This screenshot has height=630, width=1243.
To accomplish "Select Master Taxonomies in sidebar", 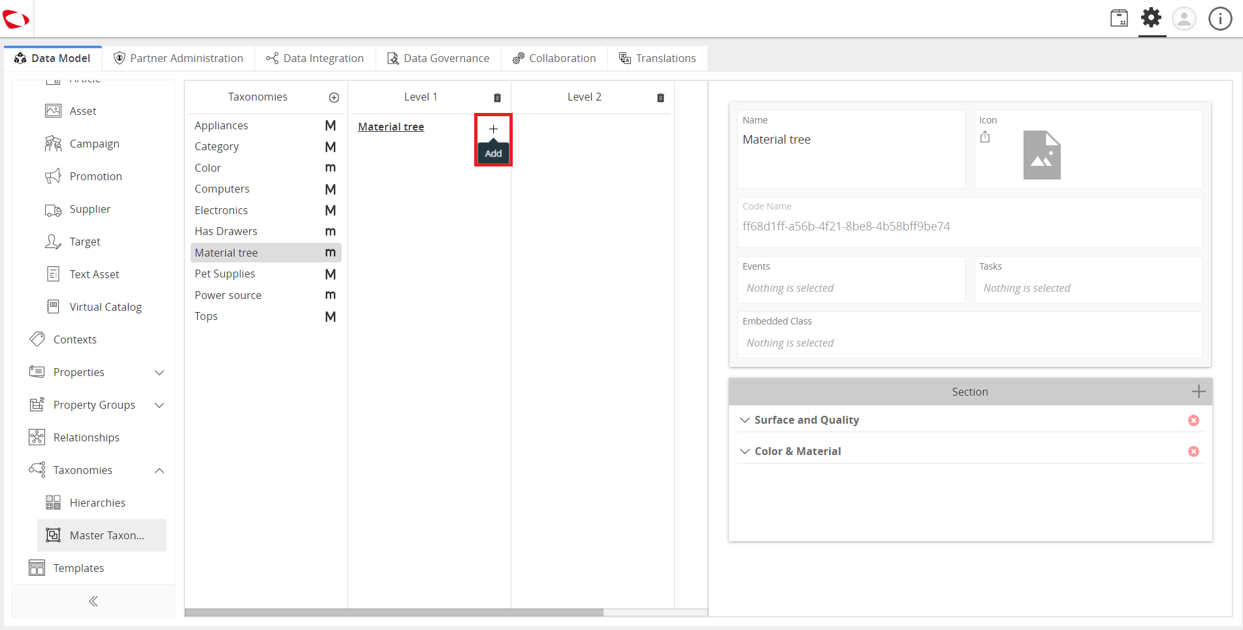I will (x=102, y=535).
